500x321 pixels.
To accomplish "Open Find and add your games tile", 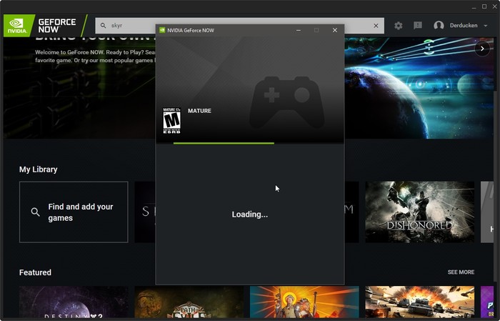I will click(x=74, y=212).
